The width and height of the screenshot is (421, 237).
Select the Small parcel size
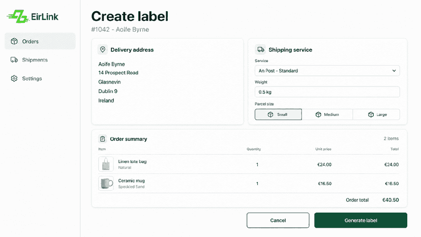click(x=278, y=114)
